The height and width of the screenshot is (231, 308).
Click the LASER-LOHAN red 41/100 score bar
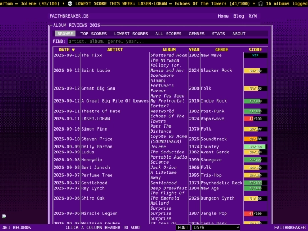click(255, 119)
